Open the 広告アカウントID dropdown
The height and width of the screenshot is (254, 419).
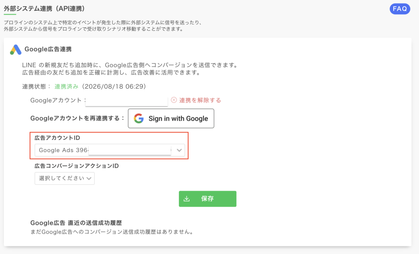pos(110,150)
